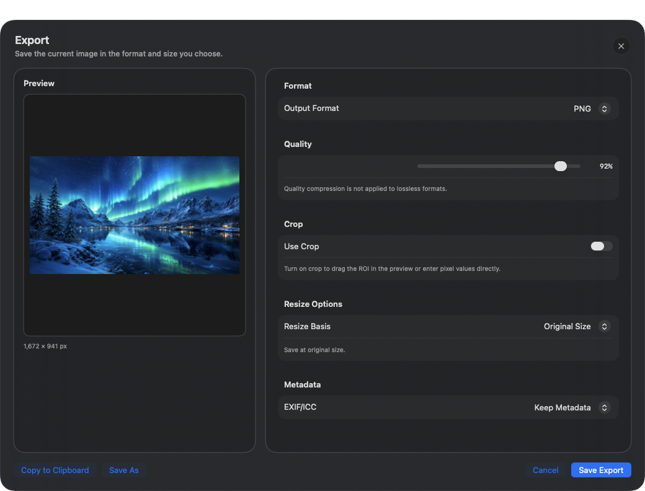
Task: Open the EXIF/ICC Keep Metadata dropdown
Action: pyautogui.click(x=572, y=407)
